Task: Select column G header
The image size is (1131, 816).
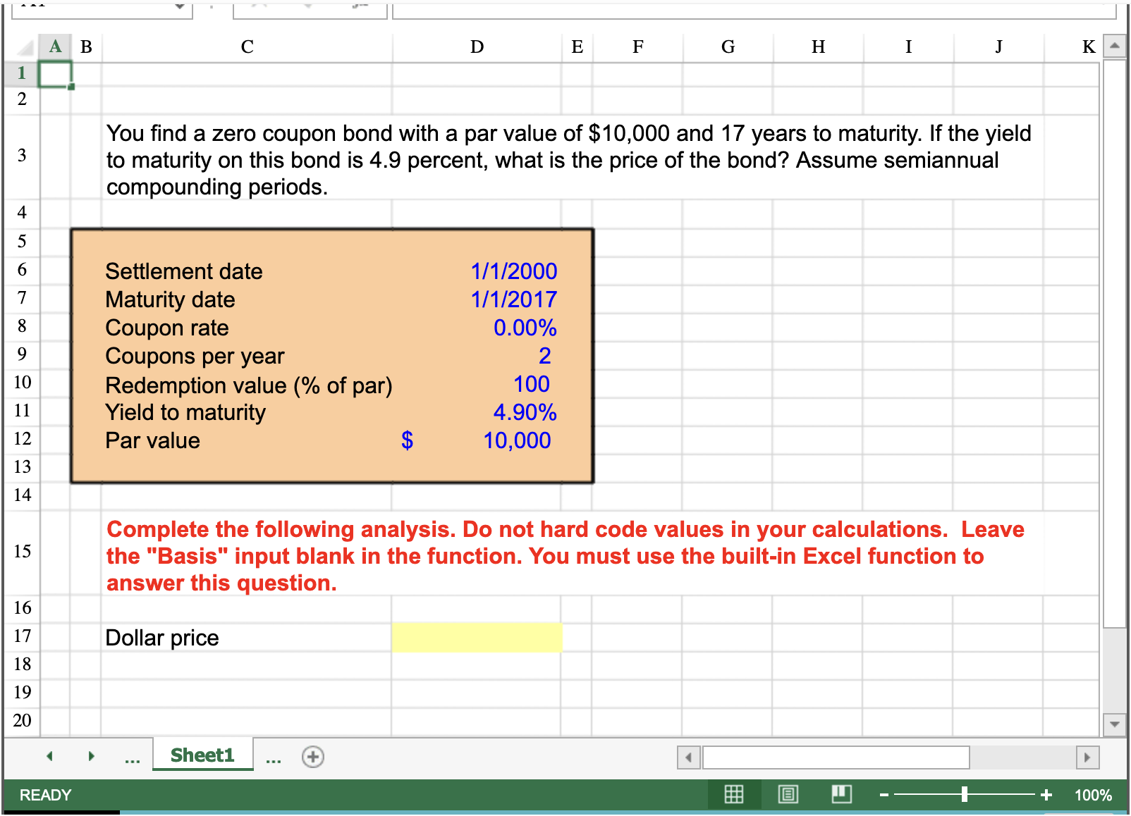Action: (728, 47)
